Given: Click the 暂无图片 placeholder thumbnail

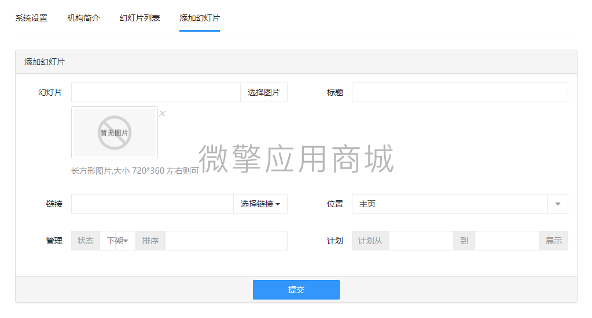Looking at the screenshot, I should click(x=115, y=133).
